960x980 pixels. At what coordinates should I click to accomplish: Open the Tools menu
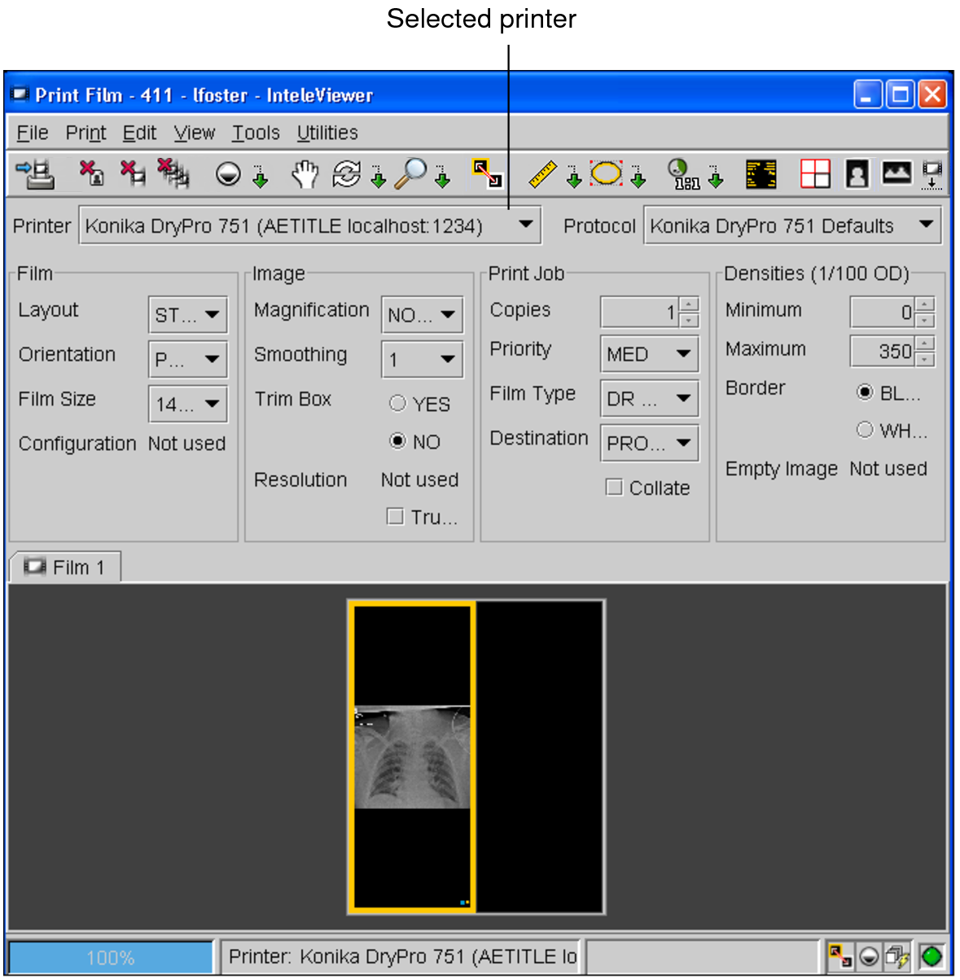pyautogui.click(x=255, y=133)
